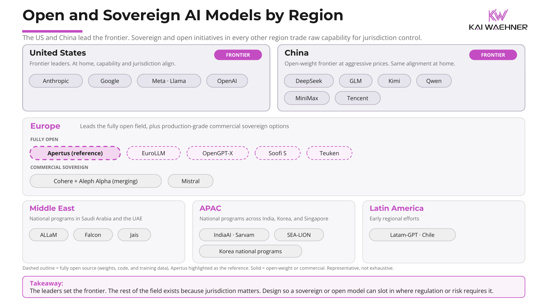Click the Korea national programs pill
Viewport: 548px width, 308px height.
251,251
